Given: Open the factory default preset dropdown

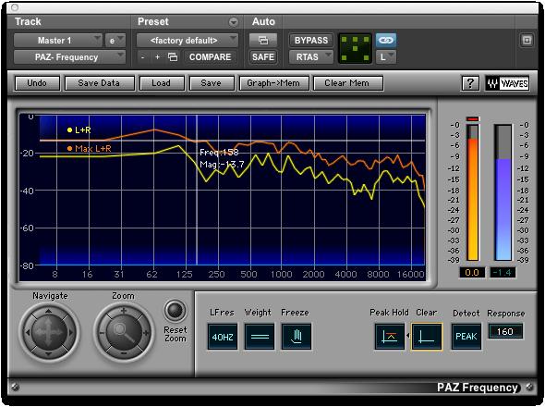Looking at the screenshot, I should tap(187, 41).
